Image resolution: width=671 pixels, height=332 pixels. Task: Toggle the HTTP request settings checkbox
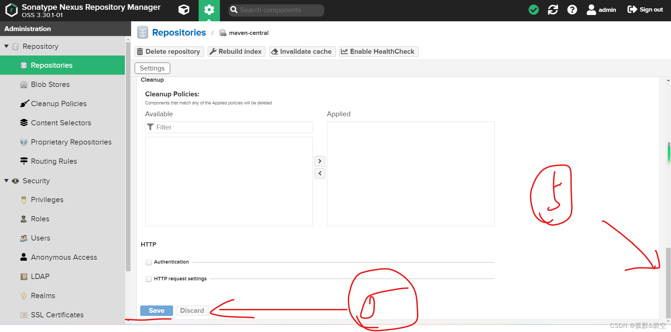(149, 279)
